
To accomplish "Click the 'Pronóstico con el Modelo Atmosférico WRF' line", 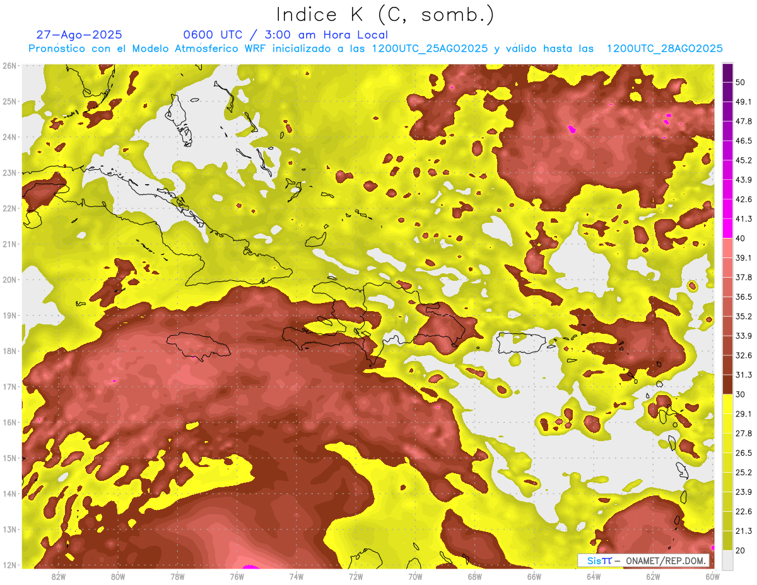I will pyautogui.click(x=375, y=49).
